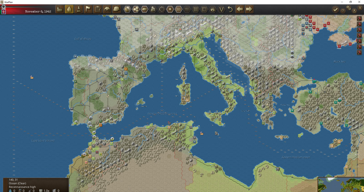
Task: Click the curved undo arrow
Action: pos(230,9)
